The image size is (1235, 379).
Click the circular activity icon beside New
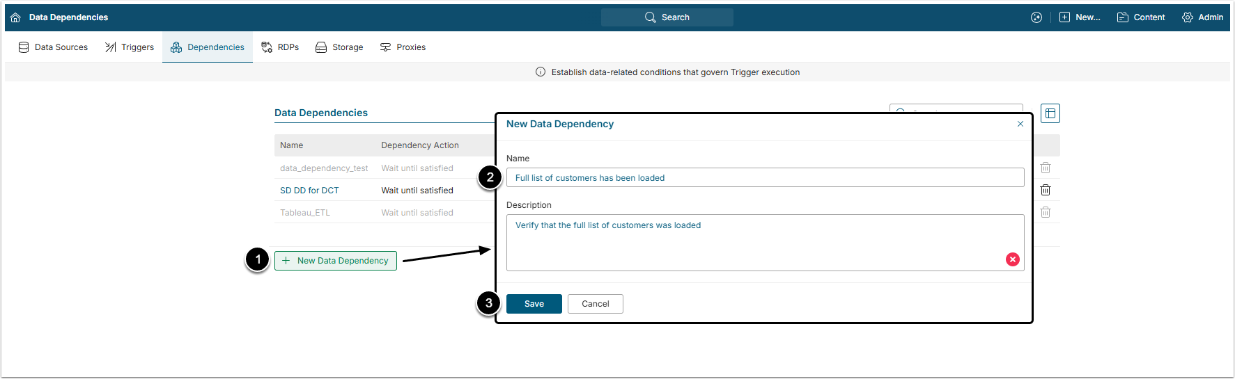[1036, 17]
